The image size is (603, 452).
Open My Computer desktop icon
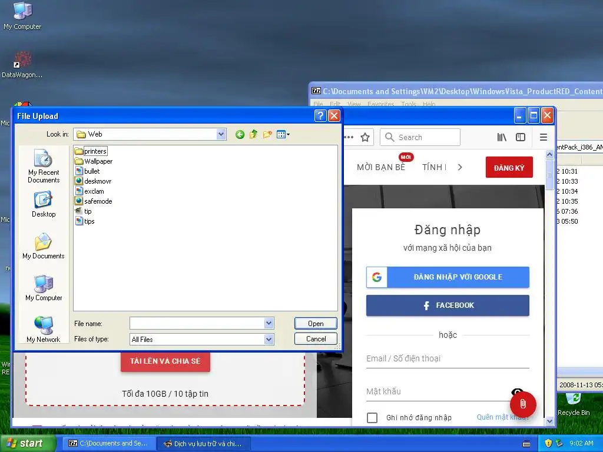[22, 16]
